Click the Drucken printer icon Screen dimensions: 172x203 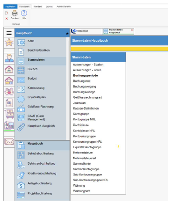14,14
